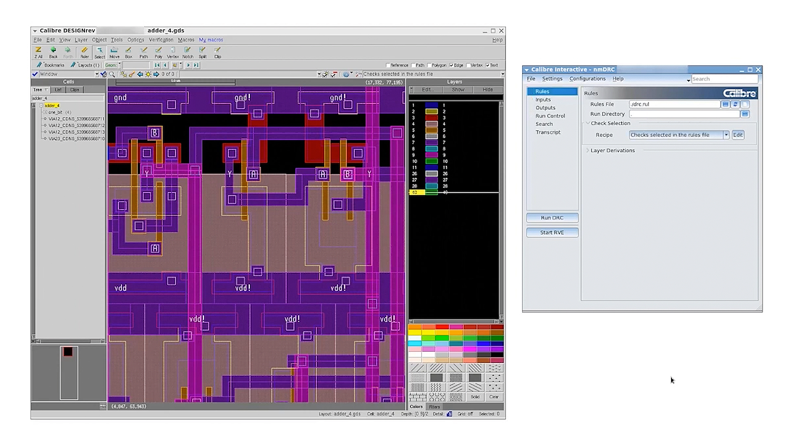
Task: Pick the Move tool
Action: pyautogui.click(x=115, y=51)
